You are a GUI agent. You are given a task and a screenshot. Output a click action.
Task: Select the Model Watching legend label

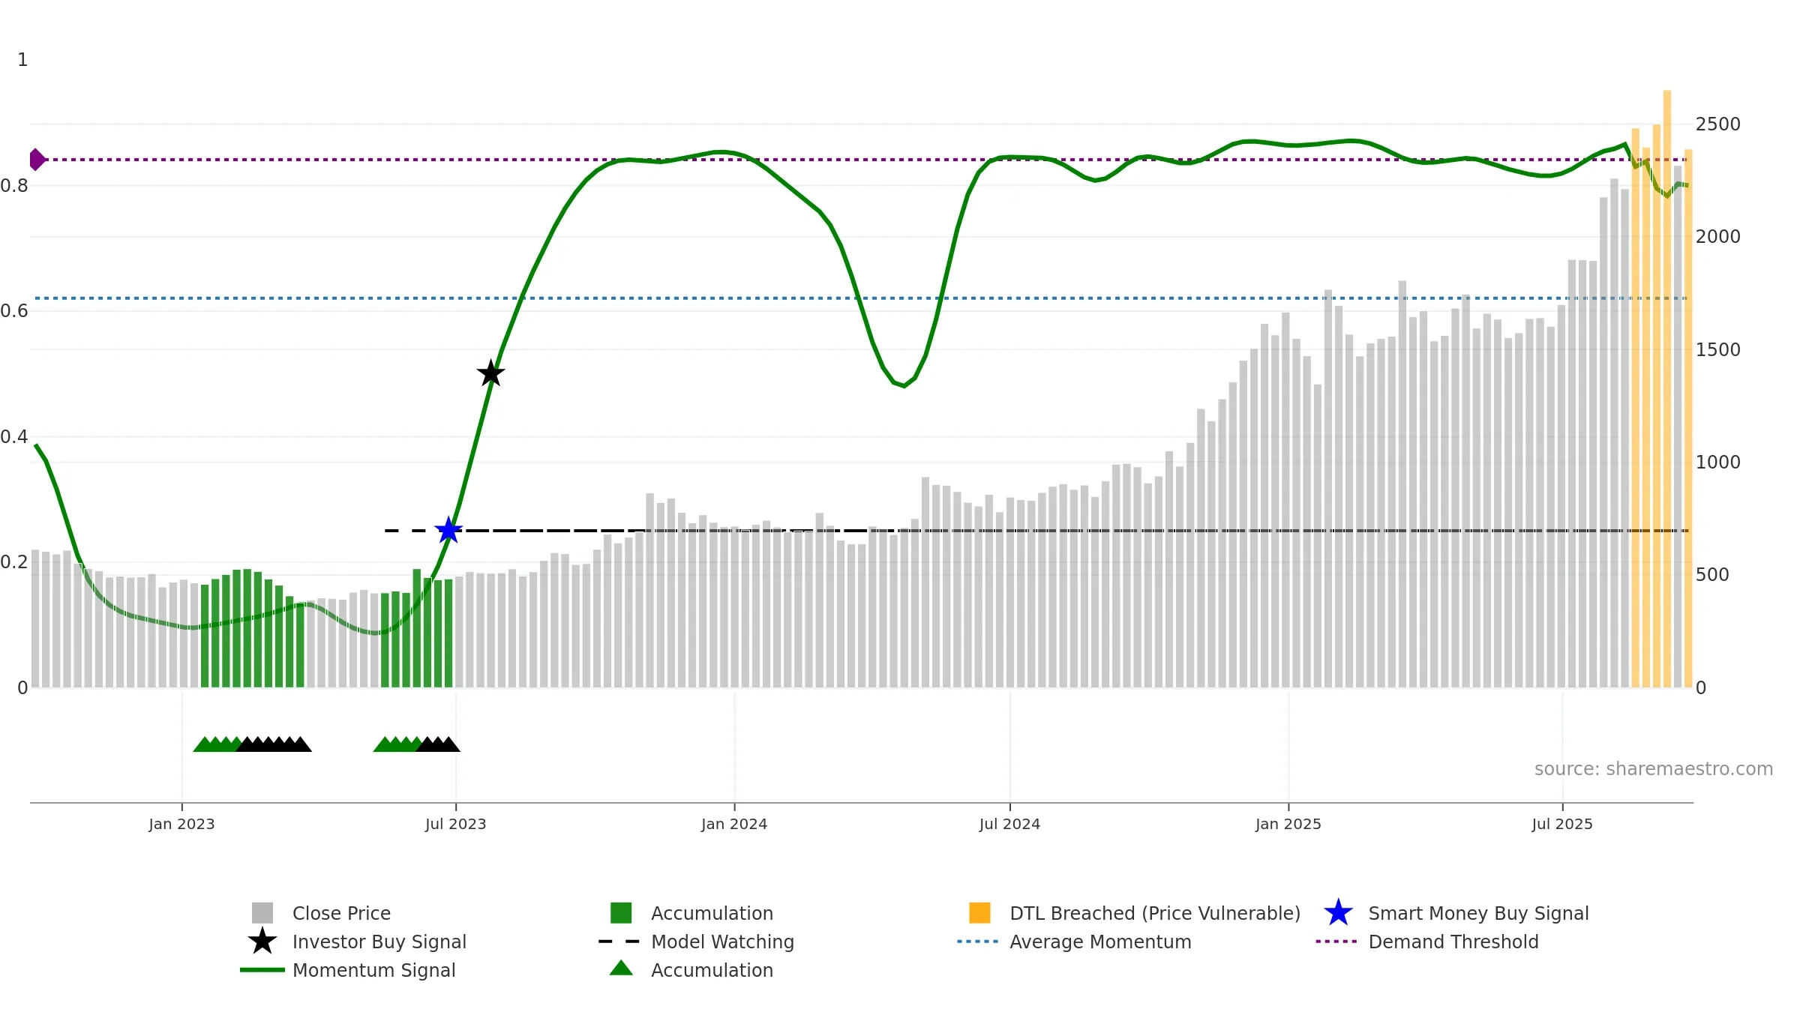click(723, 942)
